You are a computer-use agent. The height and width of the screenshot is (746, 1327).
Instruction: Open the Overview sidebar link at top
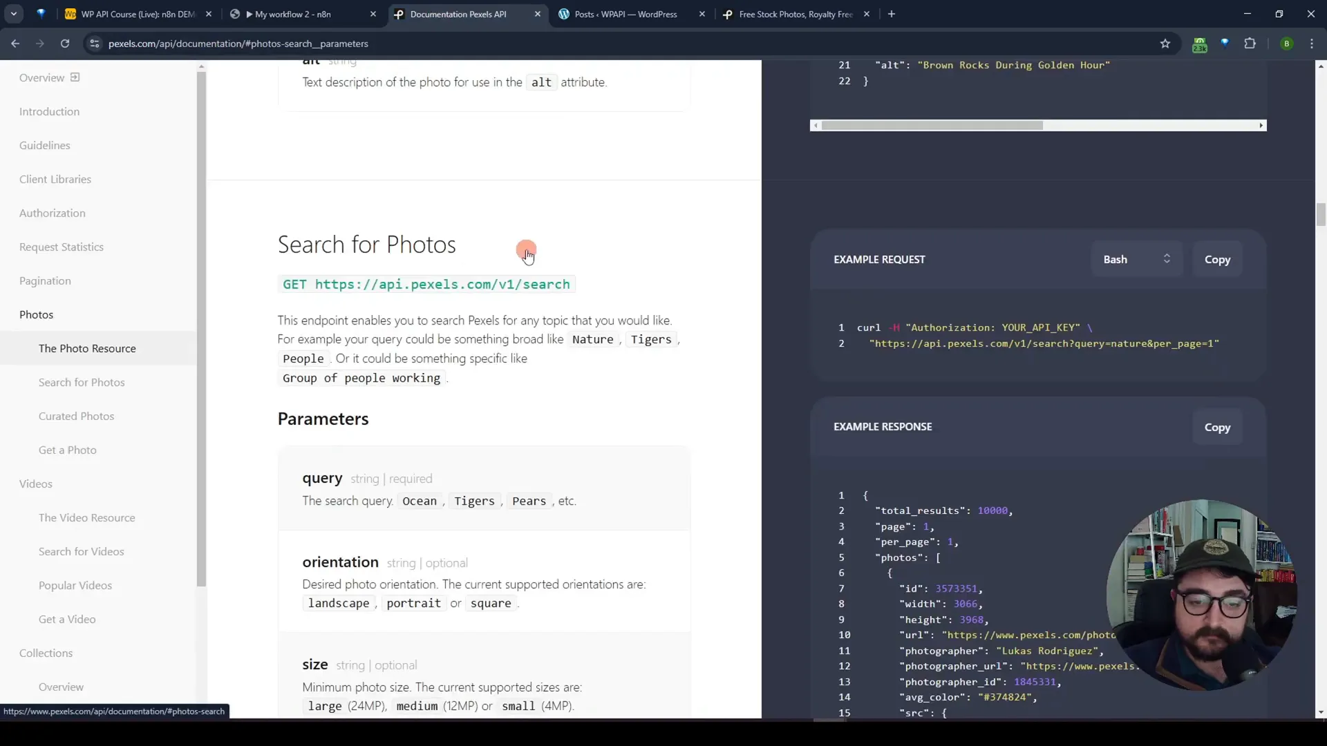[41, 78]
